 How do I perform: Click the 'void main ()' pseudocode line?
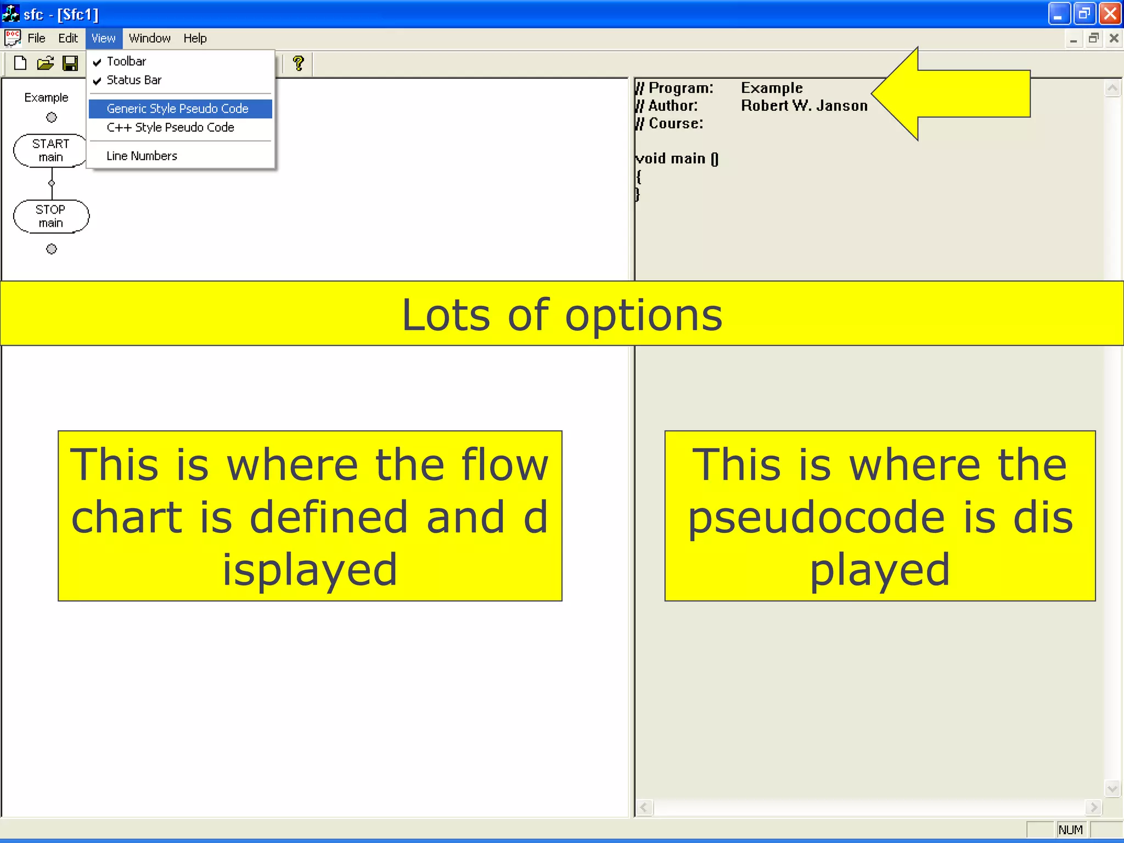pyautogui.click(x=677, y=159)
